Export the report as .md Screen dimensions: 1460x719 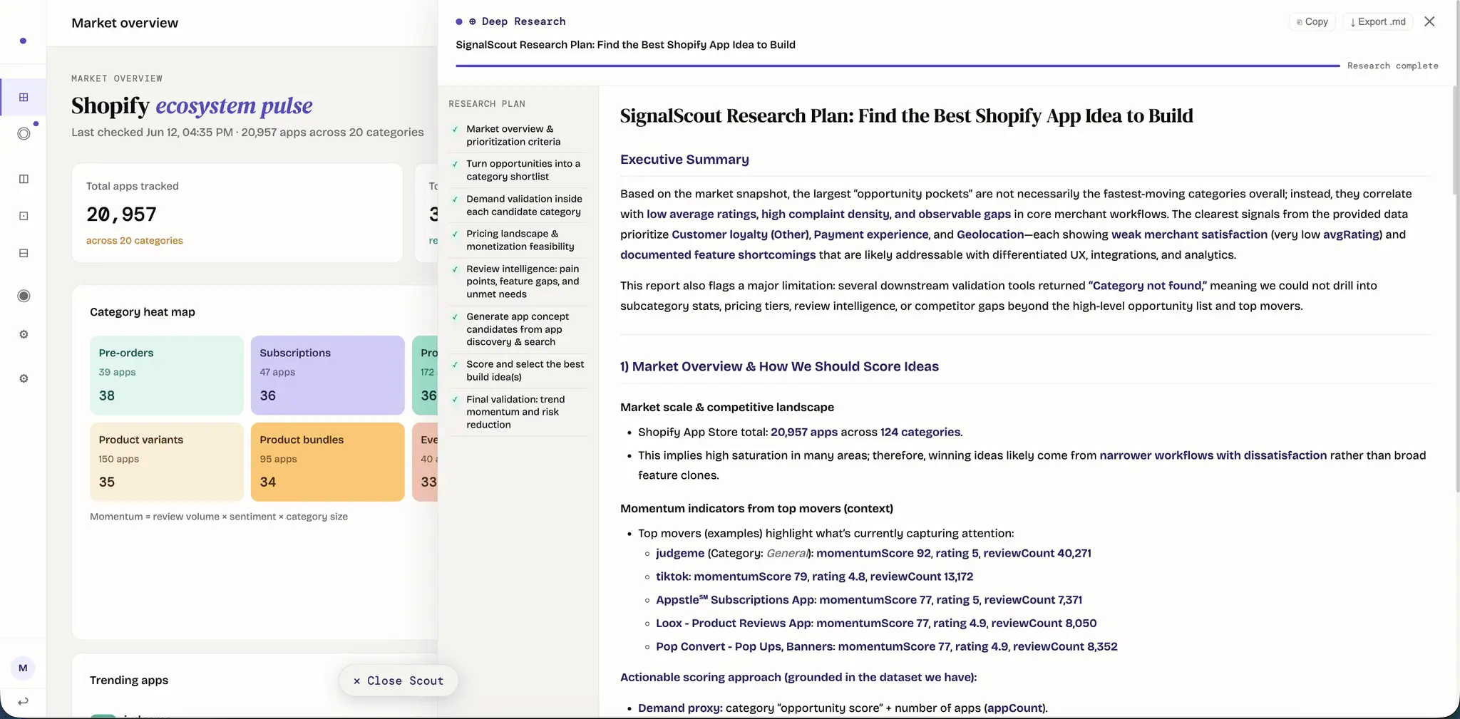(x=1377, y=21)
